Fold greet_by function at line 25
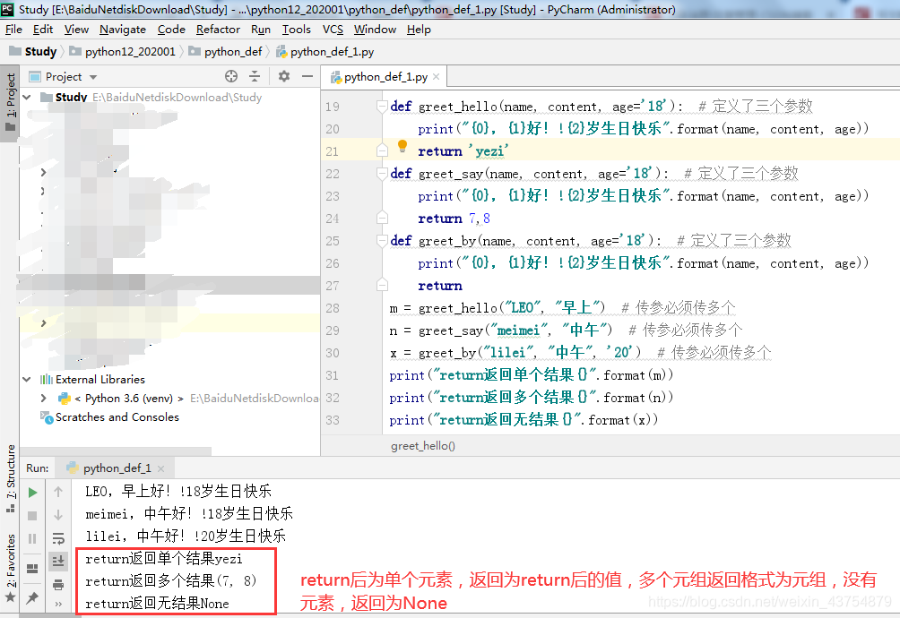 pos(382,240)
